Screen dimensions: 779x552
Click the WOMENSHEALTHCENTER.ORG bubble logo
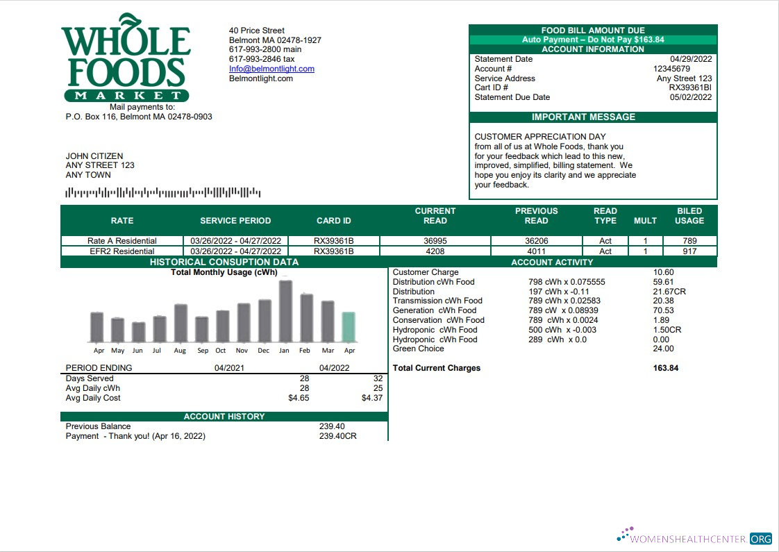click(623, 535)
